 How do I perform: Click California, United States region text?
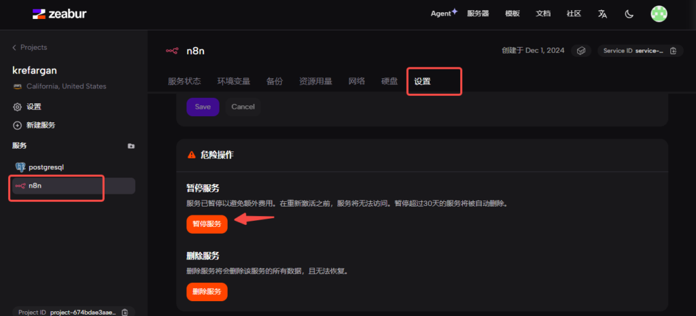point(66,86)
